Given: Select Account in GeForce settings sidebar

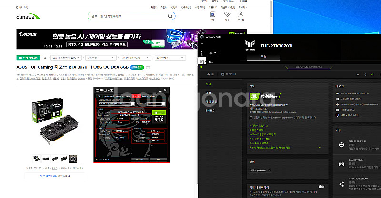Looking at the screenshot, I should coord(208,93).
